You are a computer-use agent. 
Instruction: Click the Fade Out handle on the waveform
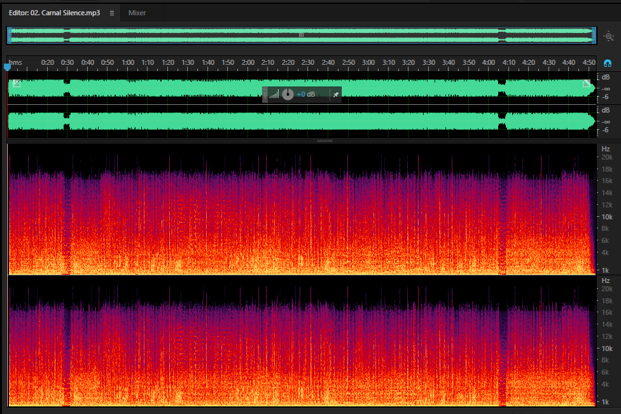587,83
